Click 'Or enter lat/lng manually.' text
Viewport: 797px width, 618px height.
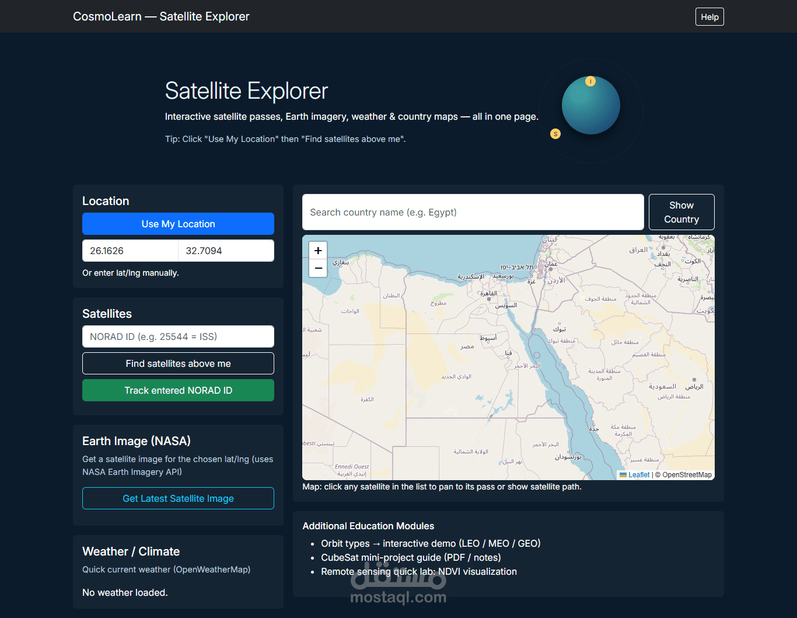131,273
